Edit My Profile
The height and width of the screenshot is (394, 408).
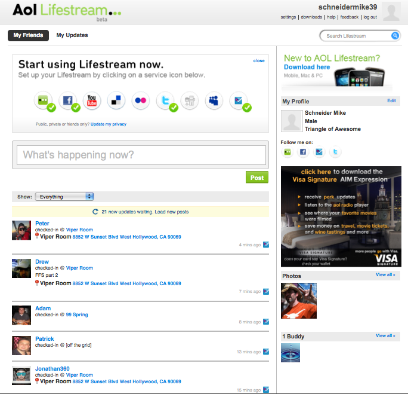(x=391, y=100)
